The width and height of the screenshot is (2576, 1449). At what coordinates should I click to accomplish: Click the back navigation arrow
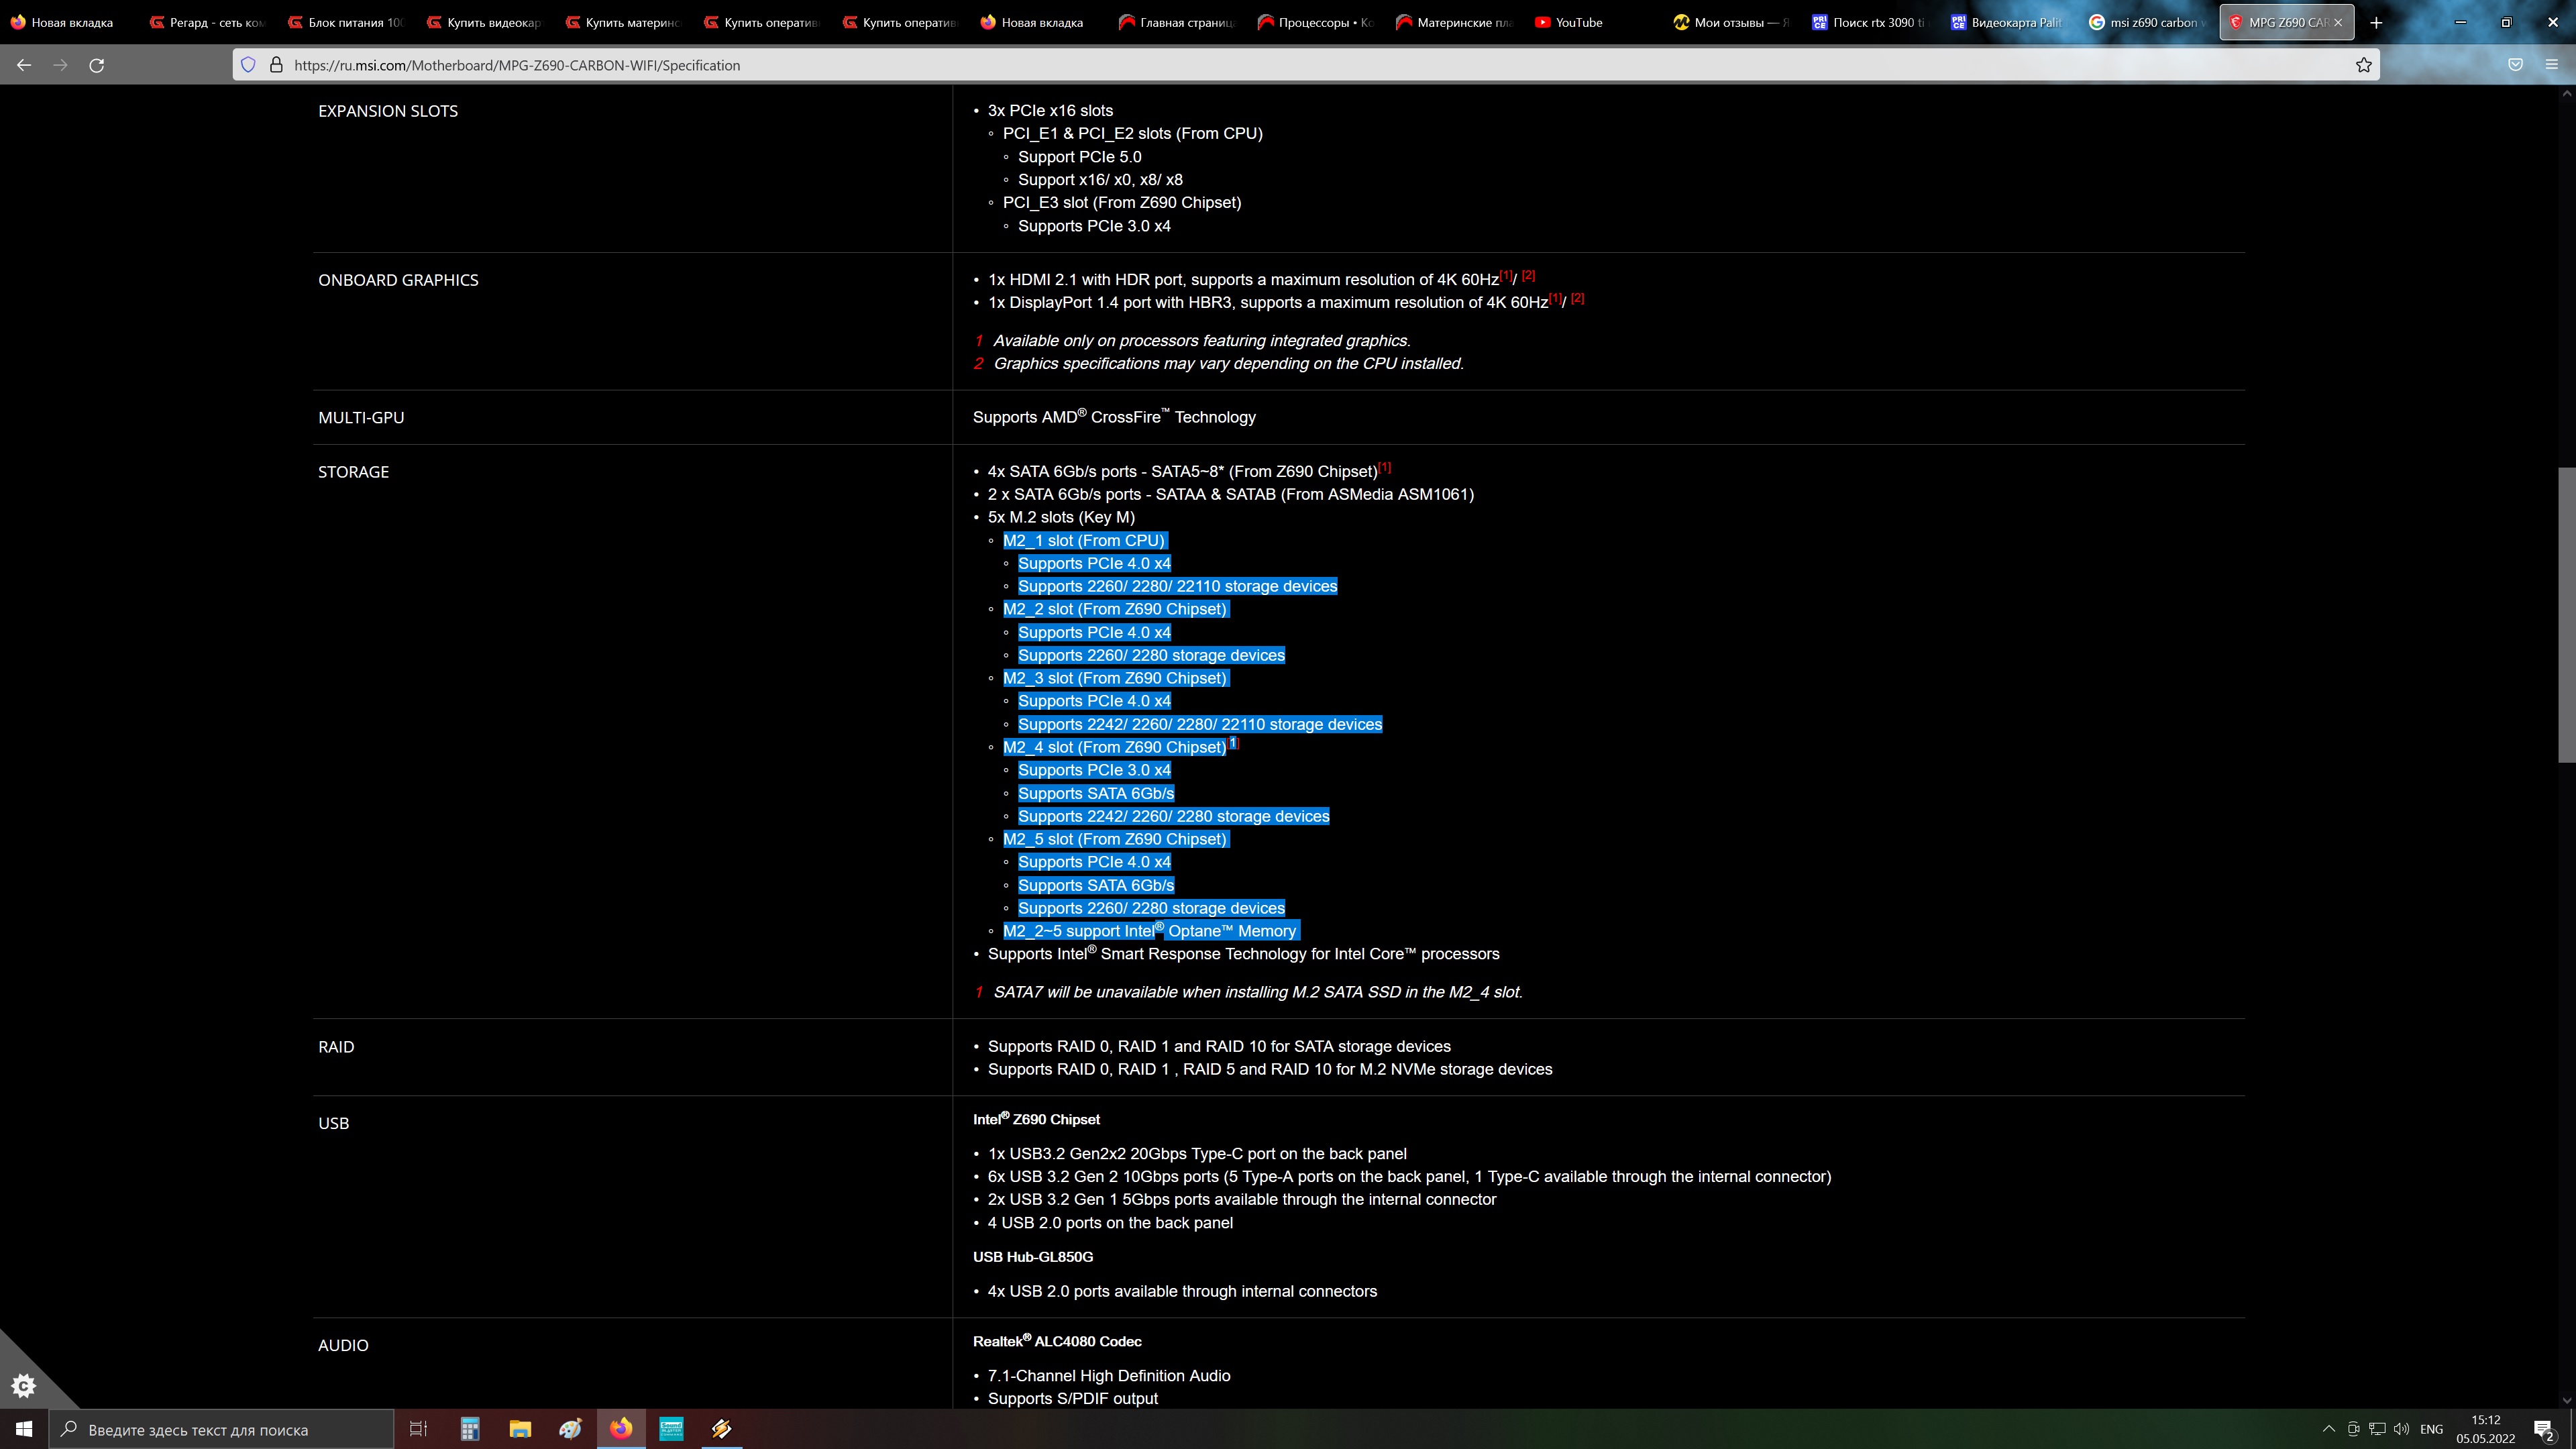[24, 65]
